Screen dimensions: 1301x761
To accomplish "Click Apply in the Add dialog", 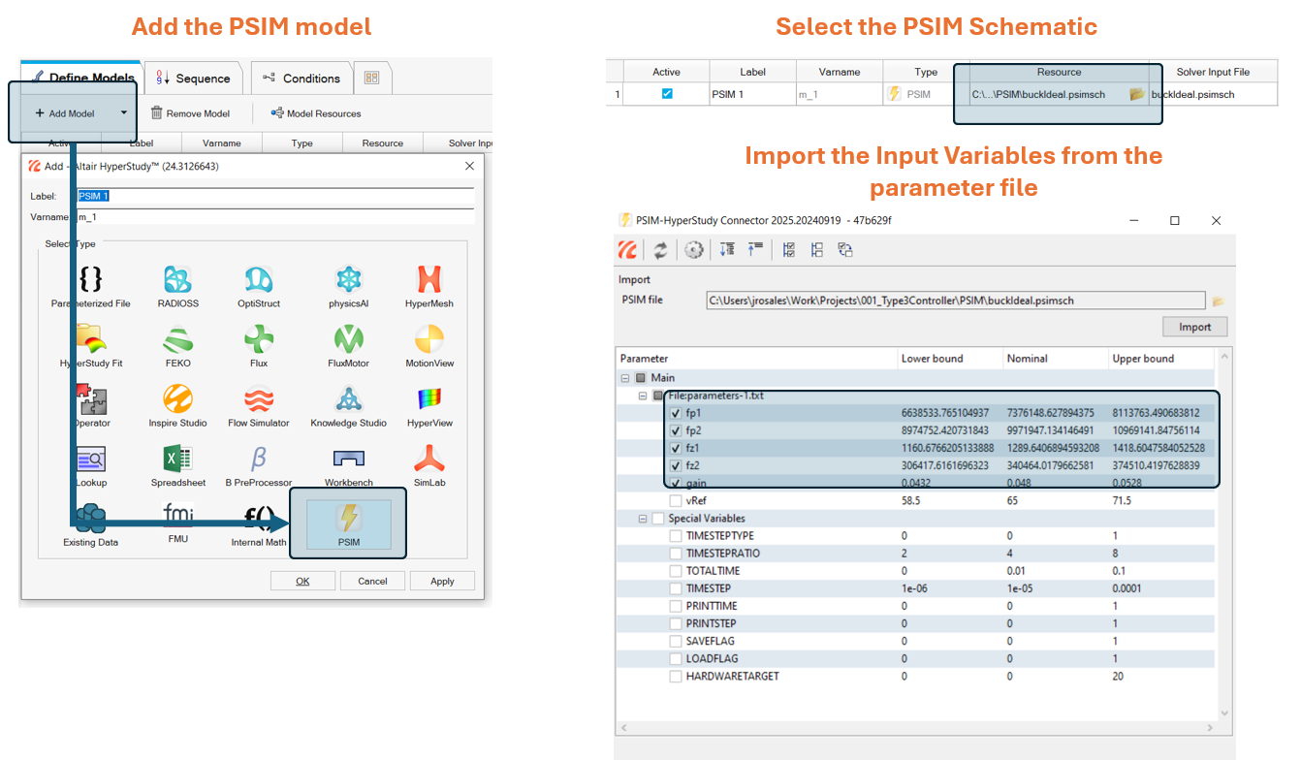I will 442,581.
